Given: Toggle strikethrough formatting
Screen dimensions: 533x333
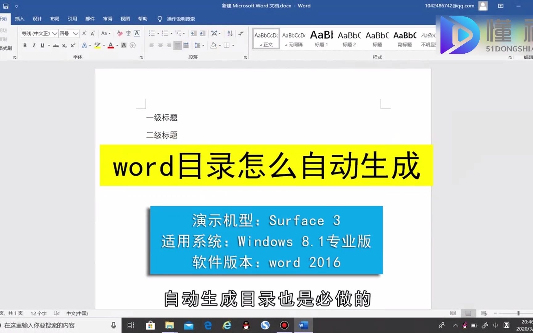Looking at the screenshot, I should point(56,45).
